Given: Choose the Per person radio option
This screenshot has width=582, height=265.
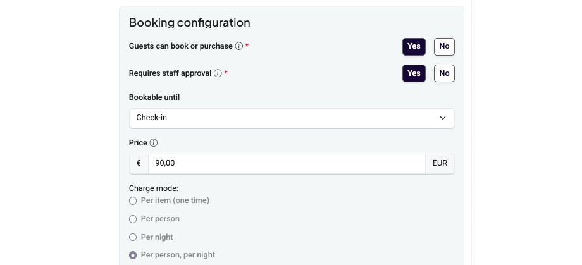Looking at the screenshot, I should (133, 219).
